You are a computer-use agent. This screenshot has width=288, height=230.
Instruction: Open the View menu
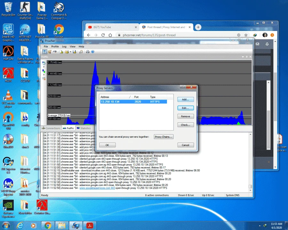click(72, 47)
